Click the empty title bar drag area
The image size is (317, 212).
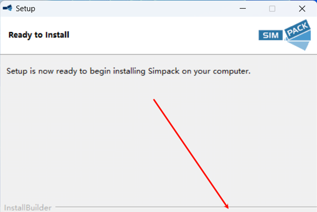127,8
